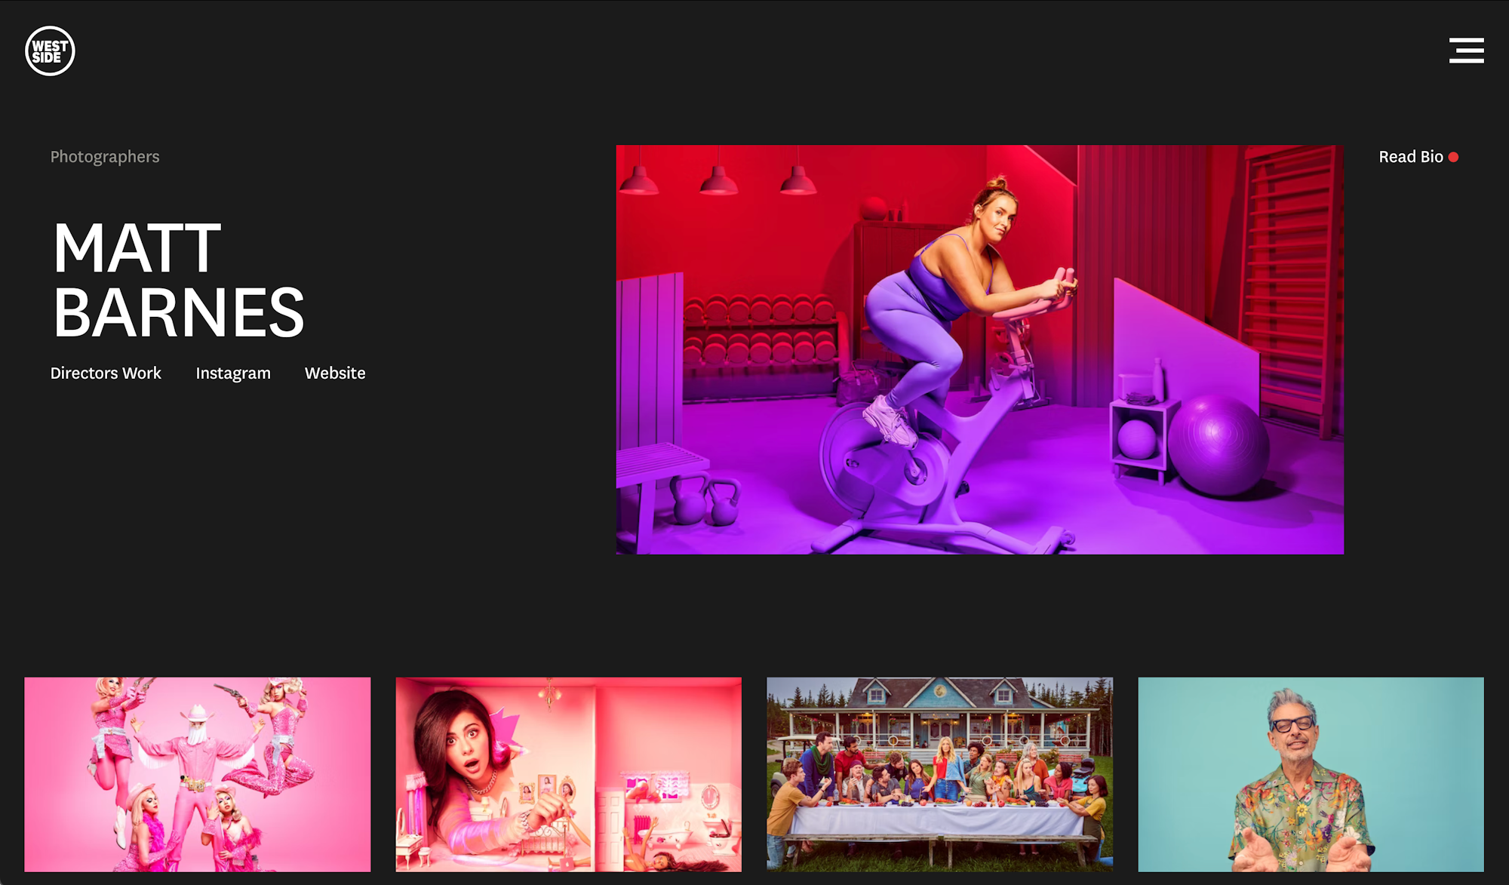1509x885 pixels.
Task: Open the purple exercise bike hero image
Action: click(x=979, y=349)
